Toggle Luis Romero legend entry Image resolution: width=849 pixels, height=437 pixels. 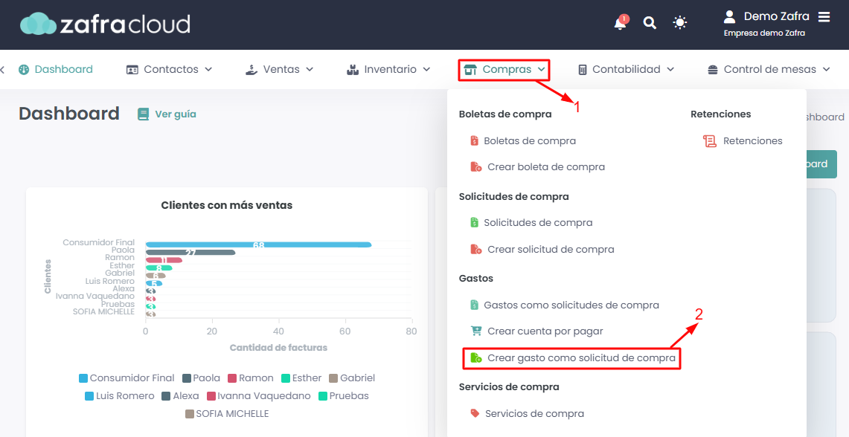tap(120, 396)
